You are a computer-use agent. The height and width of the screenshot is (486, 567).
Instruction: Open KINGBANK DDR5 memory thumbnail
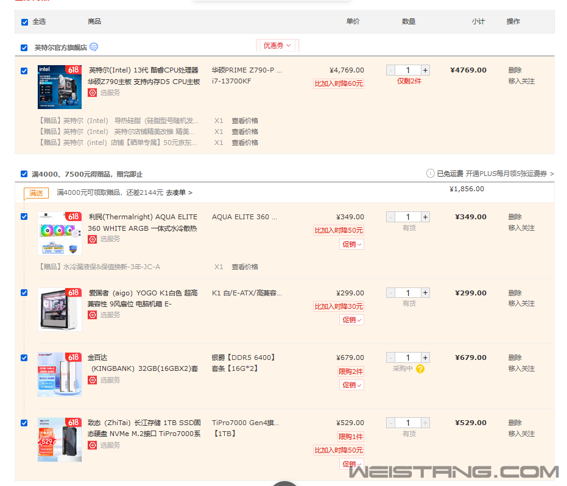tap(60, 375)
